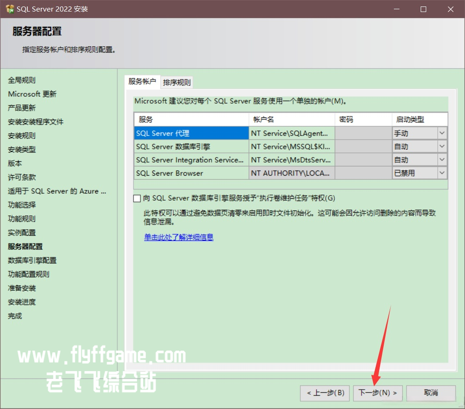
Task: Select the SQL Server 数据库引擎 service cell
Action: coord(191,147)
